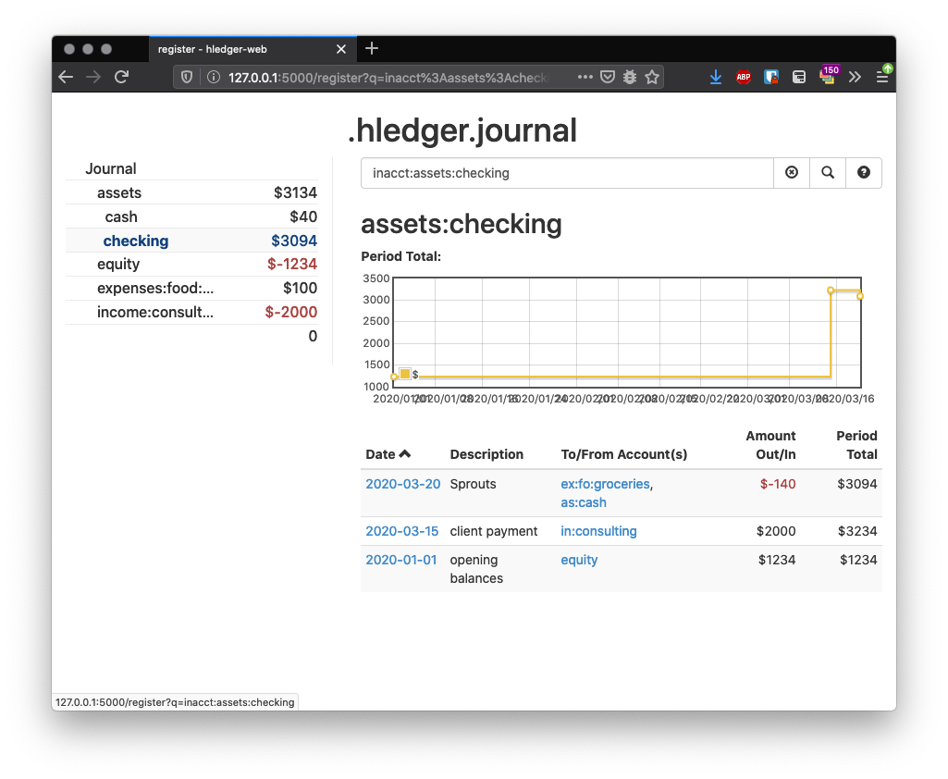Clear the search query with the X icon
This screenshot has width=948, height=779.
coord(792,173)
